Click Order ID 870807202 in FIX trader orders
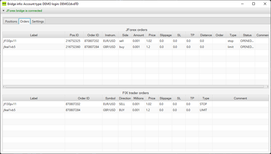 pos(73,104)
